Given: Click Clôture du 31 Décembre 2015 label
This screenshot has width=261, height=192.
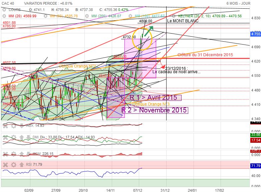Looking at the screenshot, I should (205, 55).
